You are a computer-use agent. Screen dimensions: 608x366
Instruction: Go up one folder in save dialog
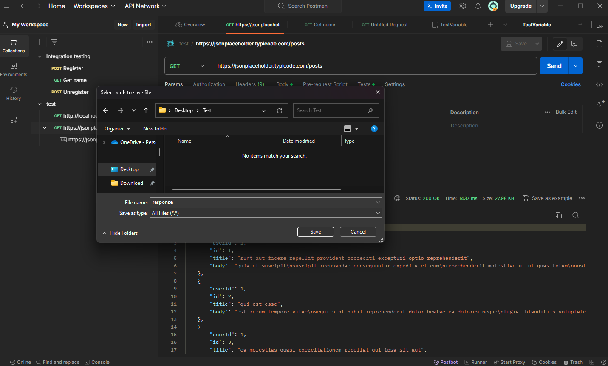[146, 110]
